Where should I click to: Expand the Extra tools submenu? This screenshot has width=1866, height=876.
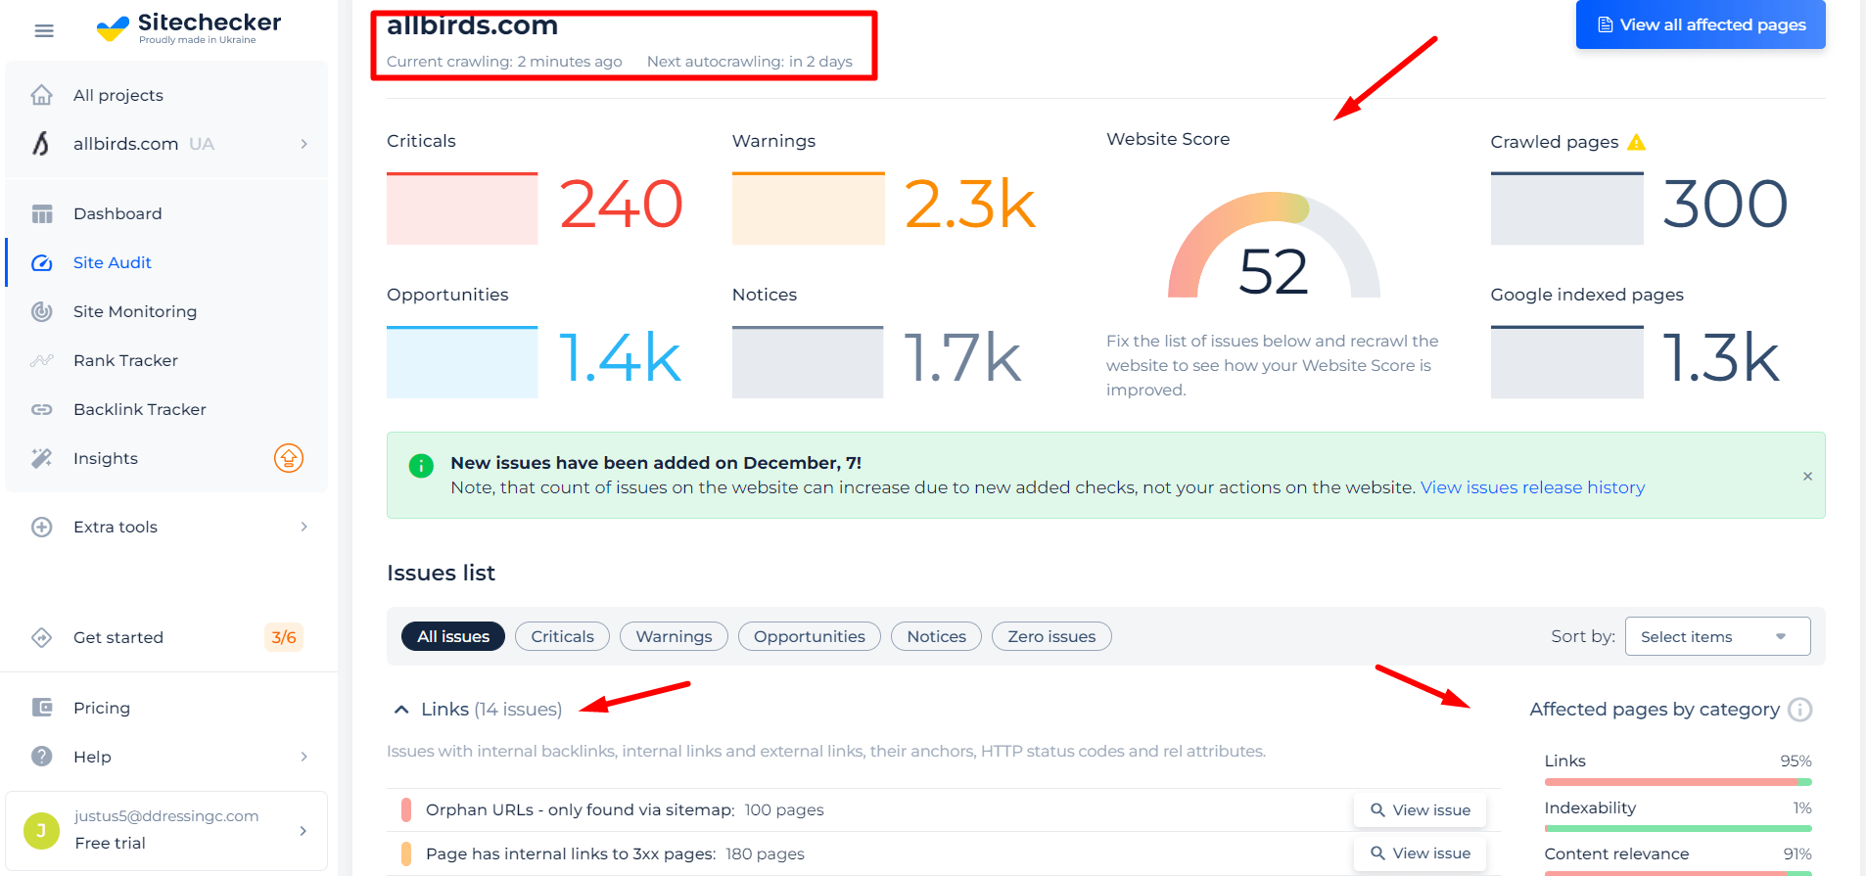(304, 527)
